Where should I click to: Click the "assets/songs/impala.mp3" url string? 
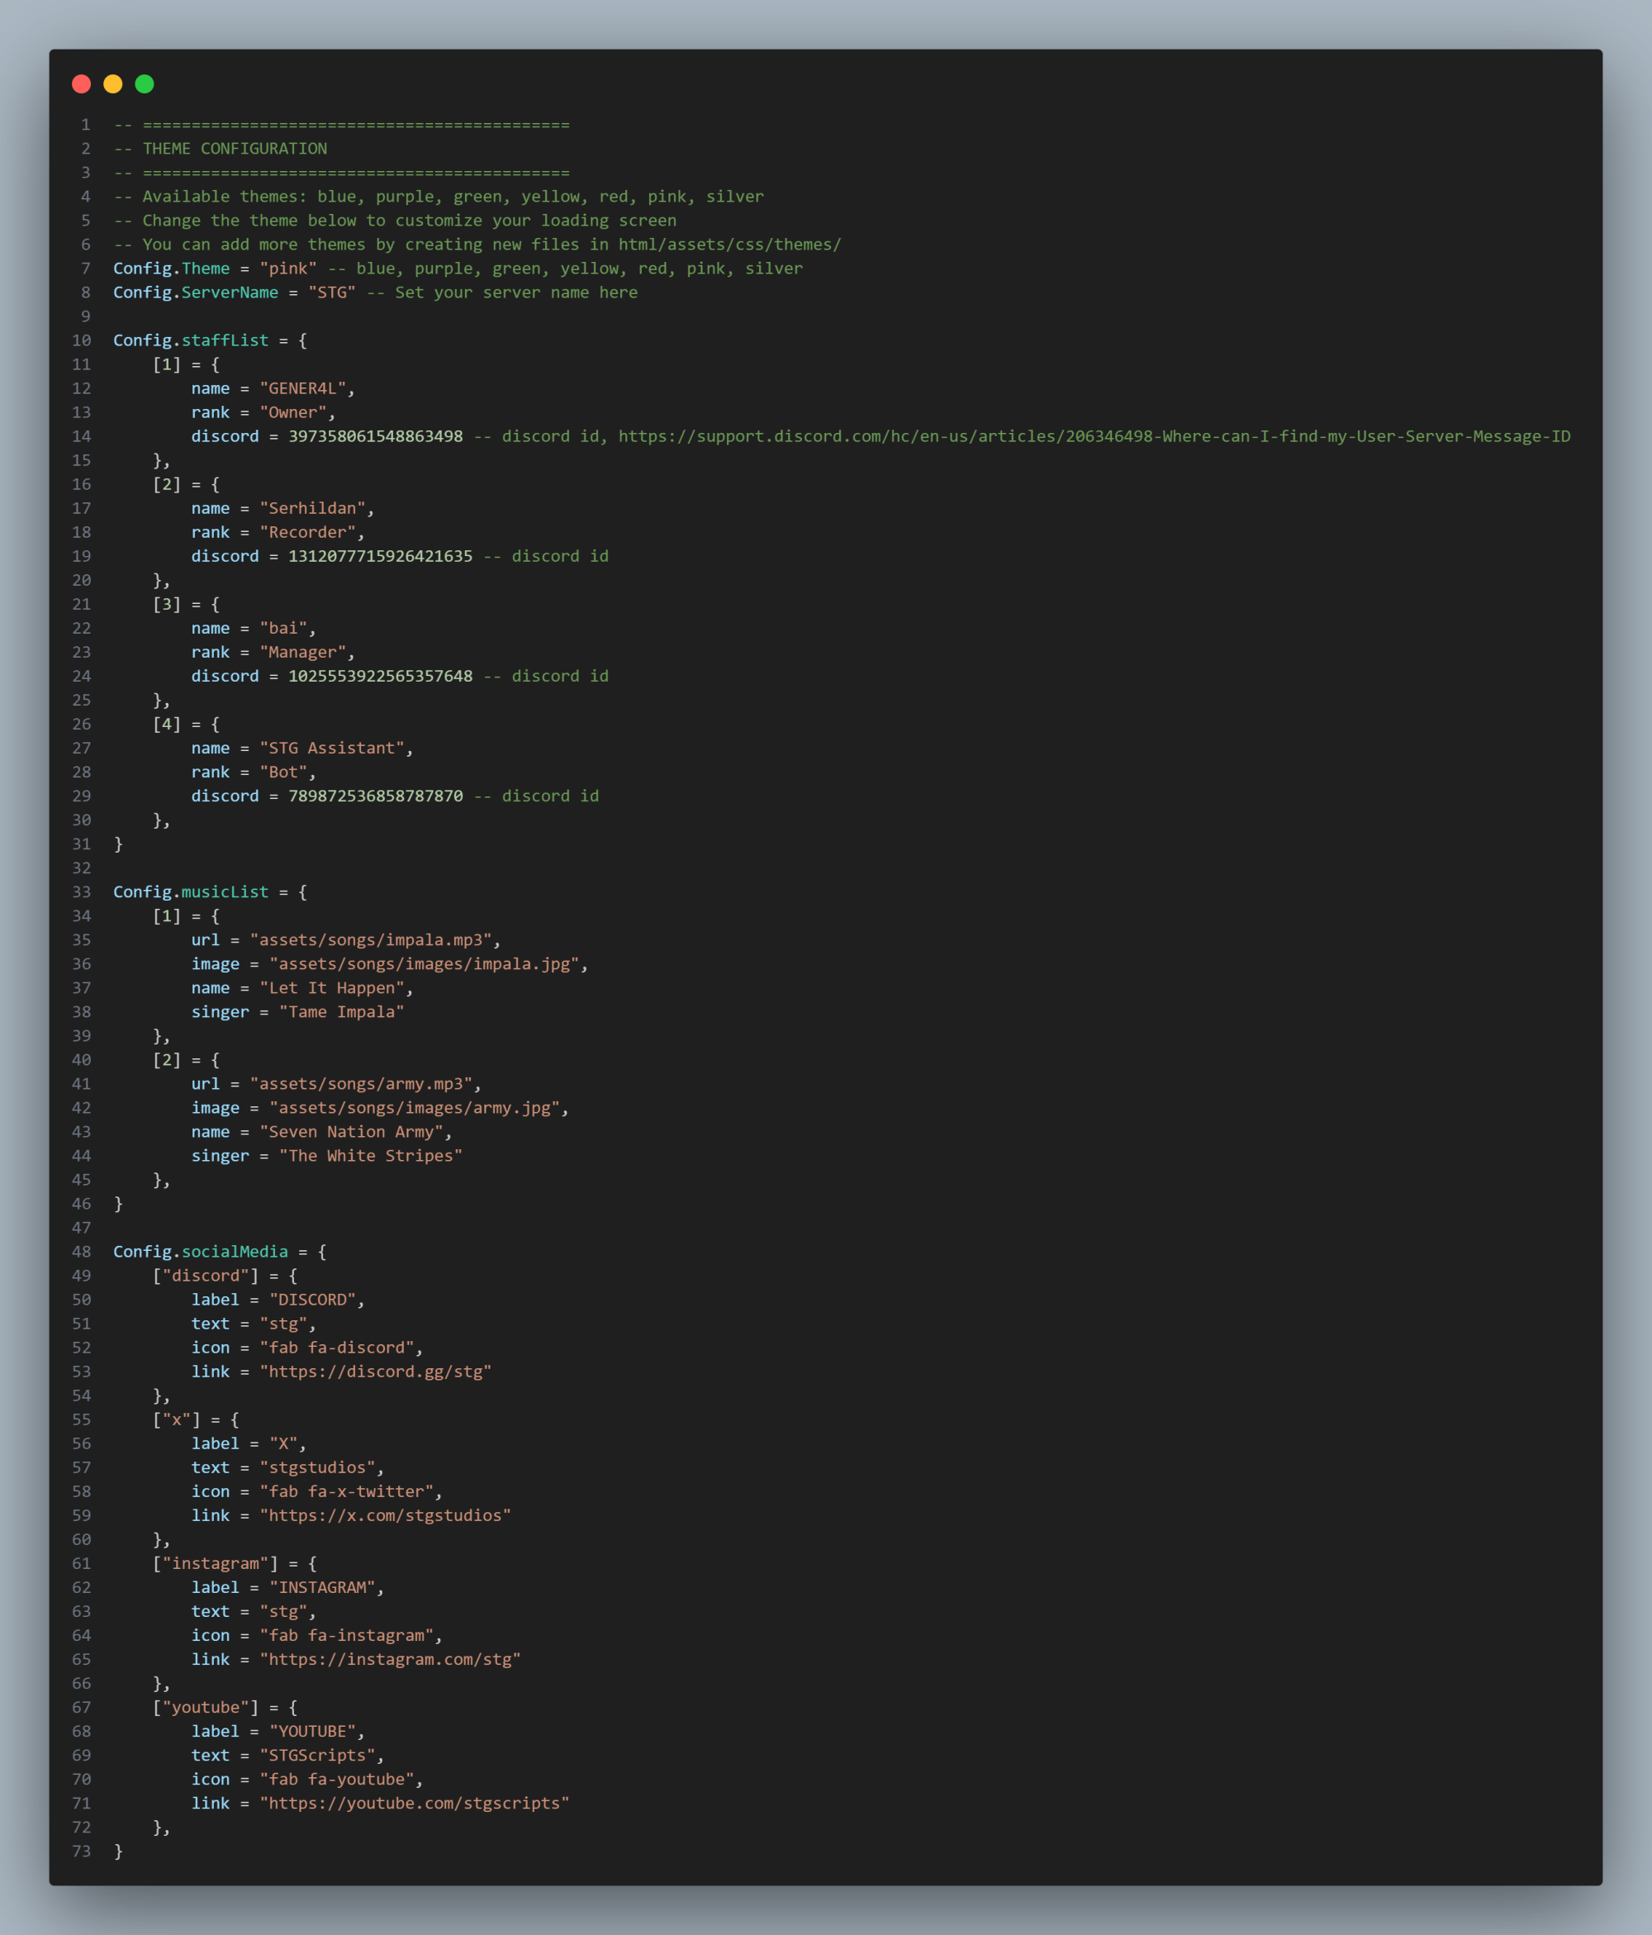coord(370,939)
